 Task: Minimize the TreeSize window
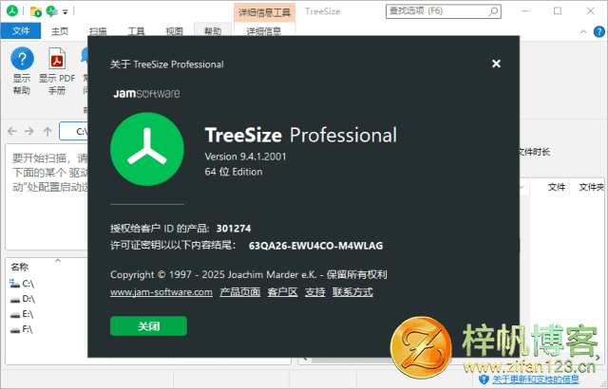(x=525, y=10)
